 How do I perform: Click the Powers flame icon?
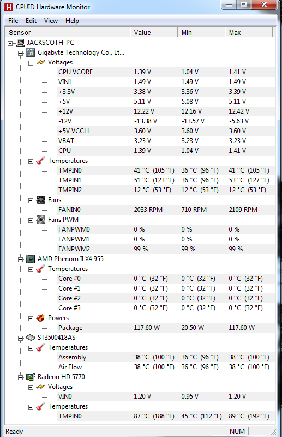41,318
